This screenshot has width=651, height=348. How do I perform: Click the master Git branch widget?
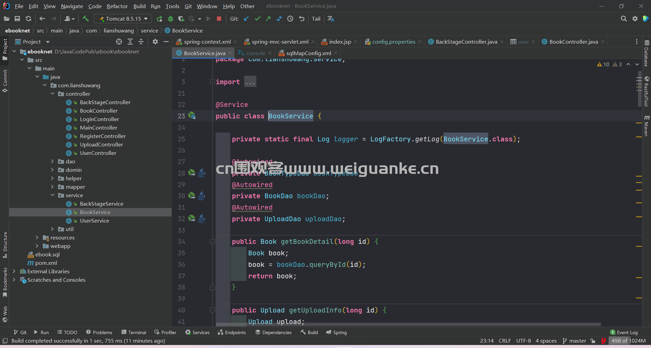click(x=574, y=341)
